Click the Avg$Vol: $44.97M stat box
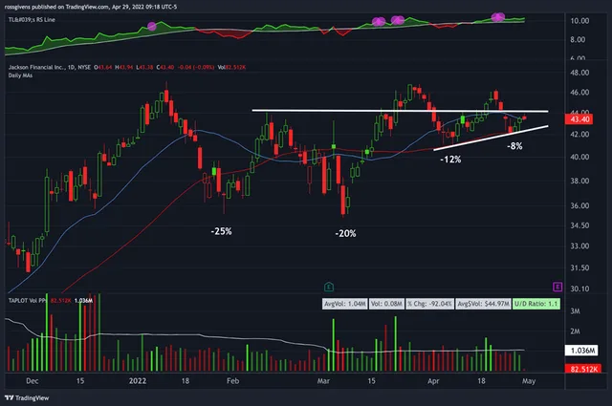 tap(483, 304)
